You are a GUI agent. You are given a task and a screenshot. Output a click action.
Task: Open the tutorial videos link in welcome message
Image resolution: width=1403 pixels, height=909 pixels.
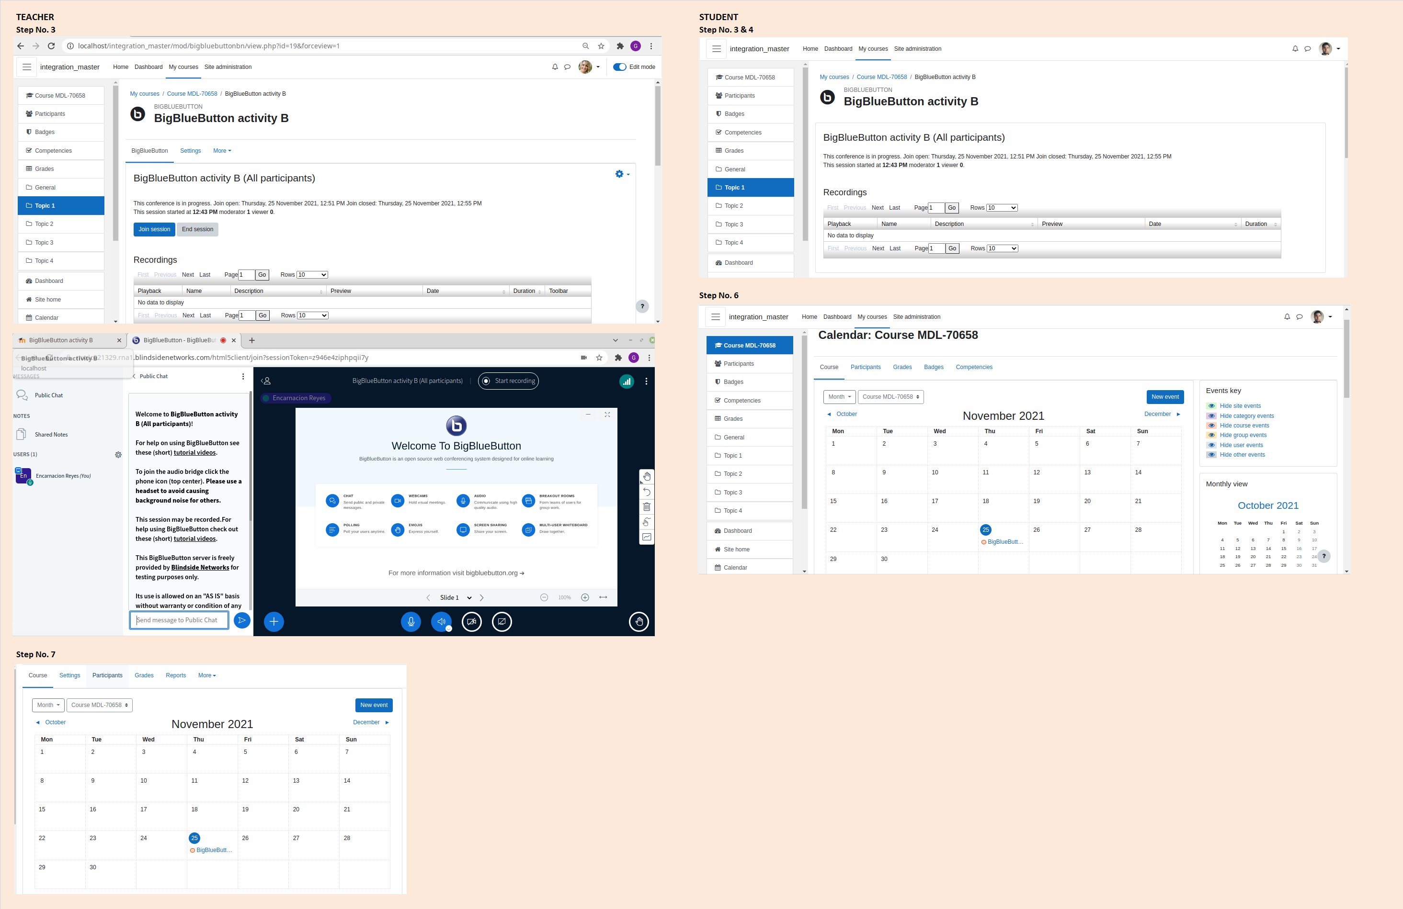coord(194,452)
